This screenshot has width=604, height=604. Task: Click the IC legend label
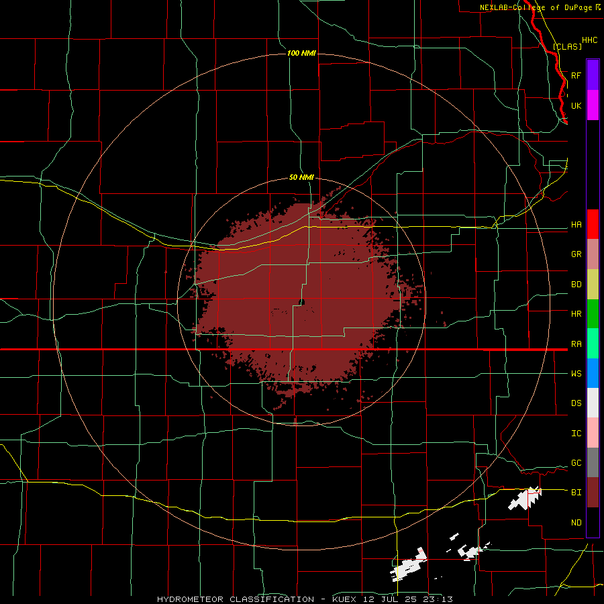tap(576, 434)
